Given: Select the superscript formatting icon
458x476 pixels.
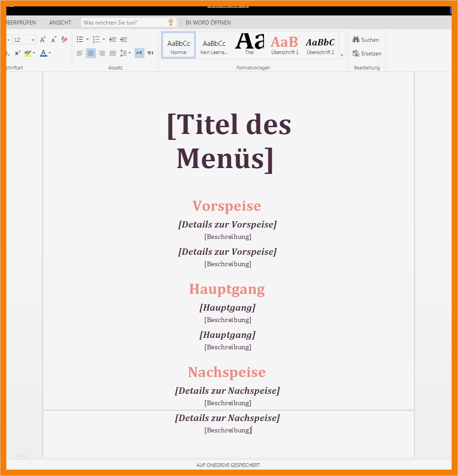Looking at the screenshot, I should click(x=17, y=53).
